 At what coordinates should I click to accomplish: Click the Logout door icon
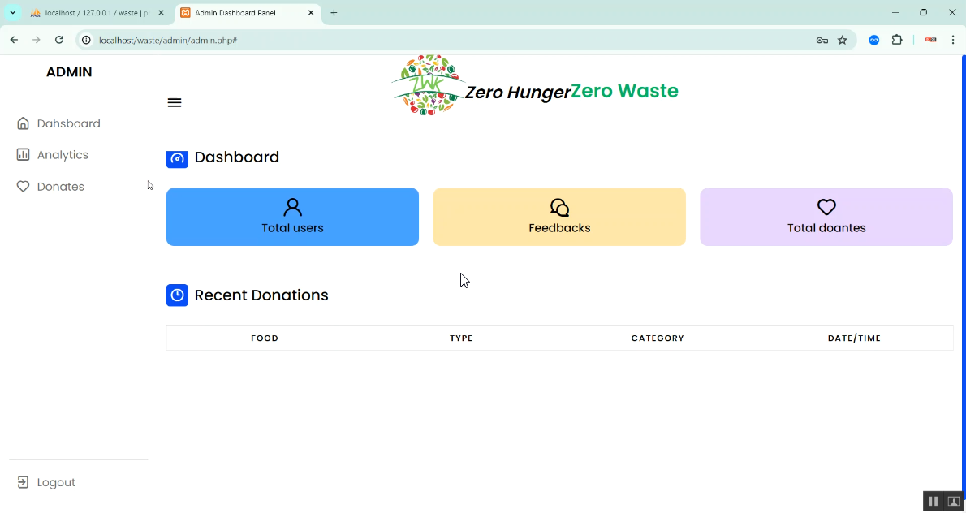coord(23,482)
